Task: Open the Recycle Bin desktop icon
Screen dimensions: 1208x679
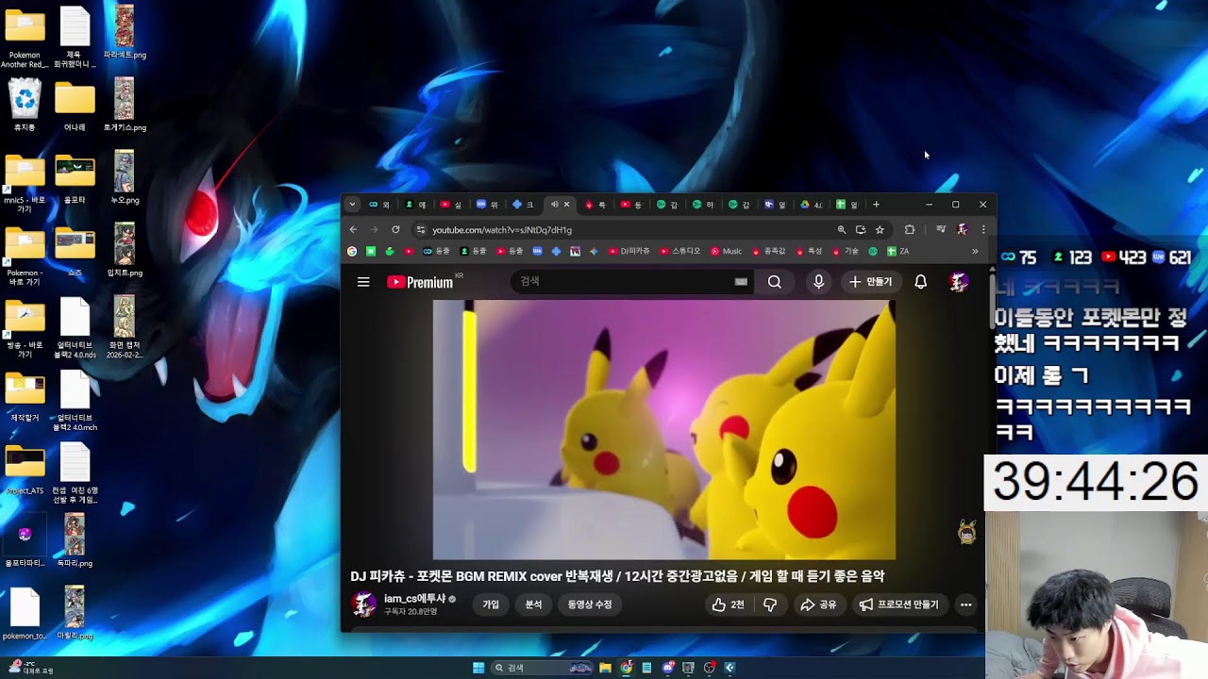Action: click(x=25, y=105)
